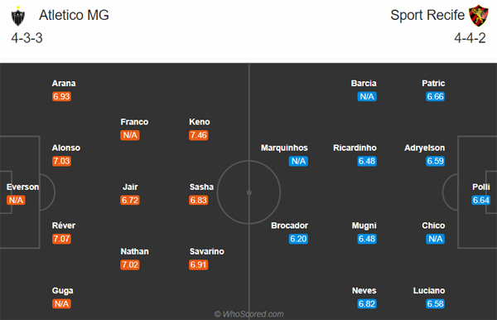This screenshot has height=320, width=497.
Task: Click the Atletico MG club crest
Action: (18, 16)
